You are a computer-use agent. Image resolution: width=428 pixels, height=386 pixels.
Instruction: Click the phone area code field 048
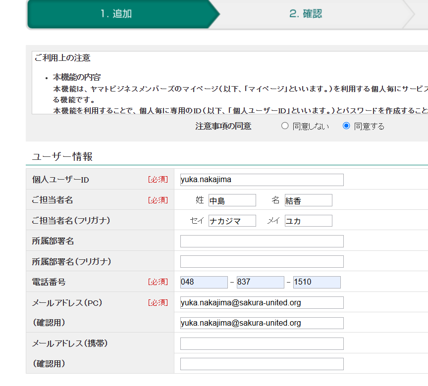(204, 282)
